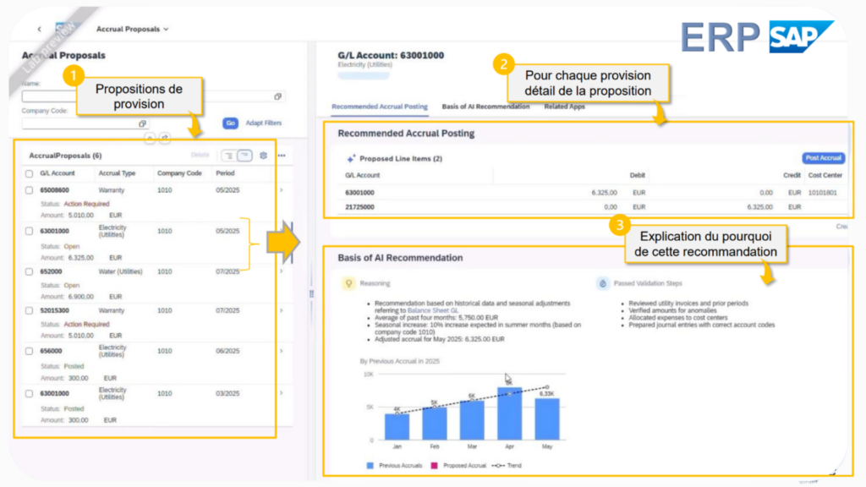Click inside the Company Code input field
The image size is (866, 487).
pyautogui.click(x=76, y=123)
